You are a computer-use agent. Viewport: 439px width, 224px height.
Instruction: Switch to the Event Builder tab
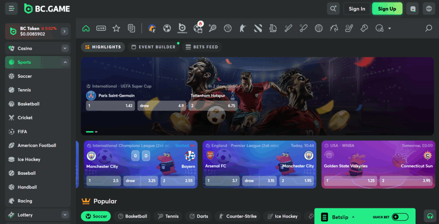coord(153,47)
